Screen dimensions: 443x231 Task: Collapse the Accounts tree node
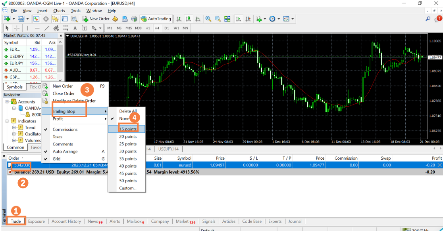[x=7, y=101]
